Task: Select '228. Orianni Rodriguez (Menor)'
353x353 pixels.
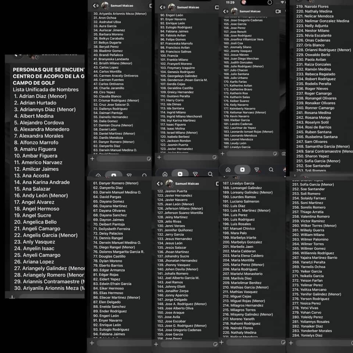Action: click(x=324, y=50)
